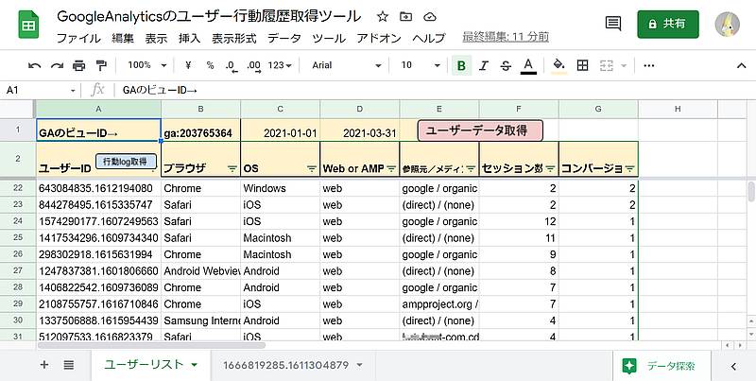Move document to folder icon
The image size is (756, 381).
pos(406,17)
